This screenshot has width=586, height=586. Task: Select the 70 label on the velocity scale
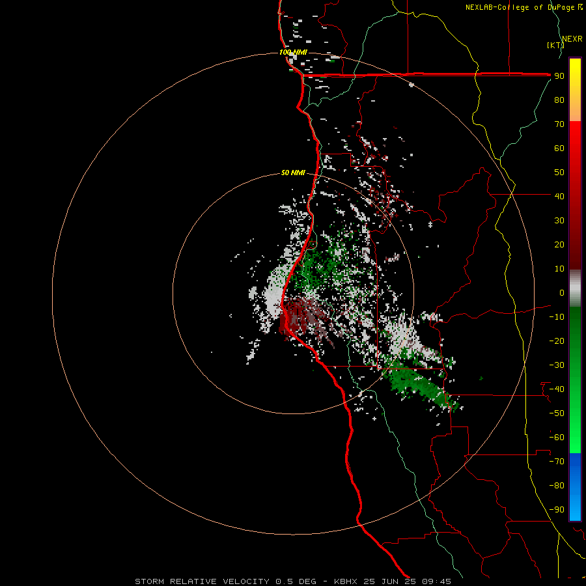point(559,124)
